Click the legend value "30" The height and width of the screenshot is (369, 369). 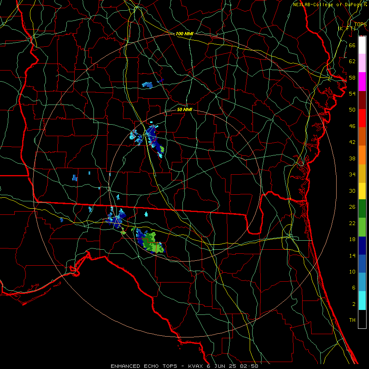(352, 191)
